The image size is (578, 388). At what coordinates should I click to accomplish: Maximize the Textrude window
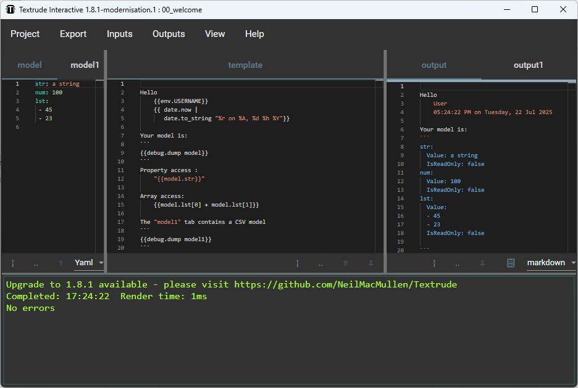(x=535, y=10)
